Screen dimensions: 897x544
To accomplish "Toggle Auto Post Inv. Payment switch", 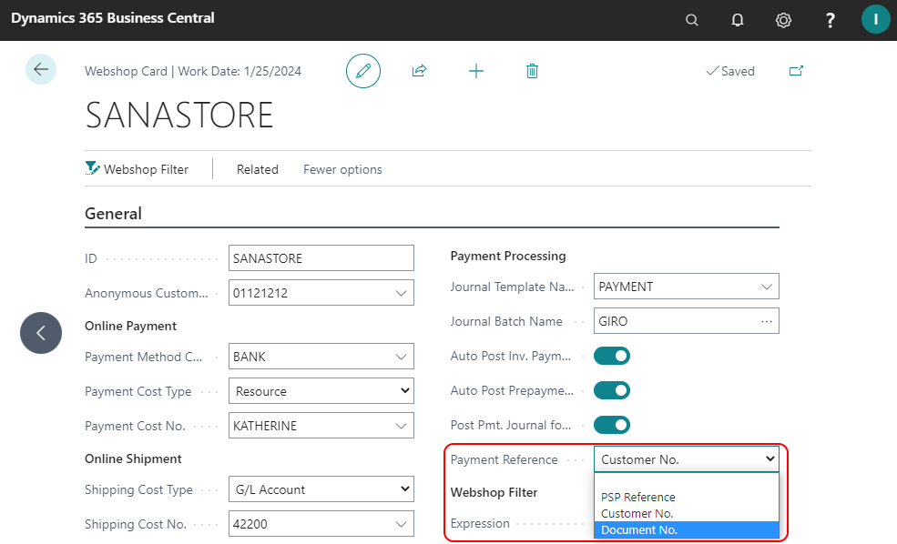I will (612, 356).
